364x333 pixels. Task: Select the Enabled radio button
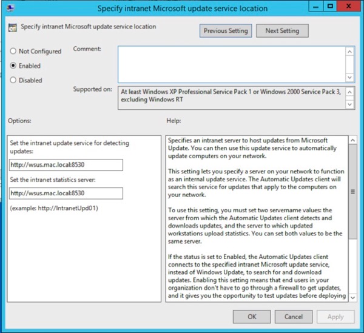[x=14, y=66]
